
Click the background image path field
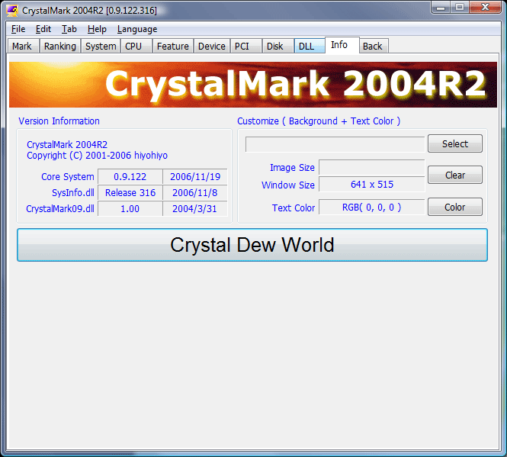(335, 144)
